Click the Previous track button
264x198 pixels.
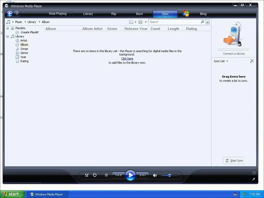tap(118, 175)
